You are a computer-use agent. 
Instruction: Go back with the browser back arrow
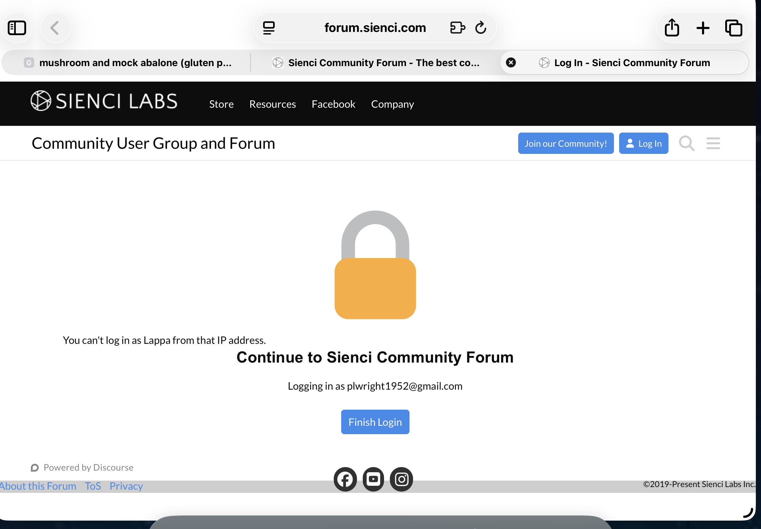coord(55,28)
